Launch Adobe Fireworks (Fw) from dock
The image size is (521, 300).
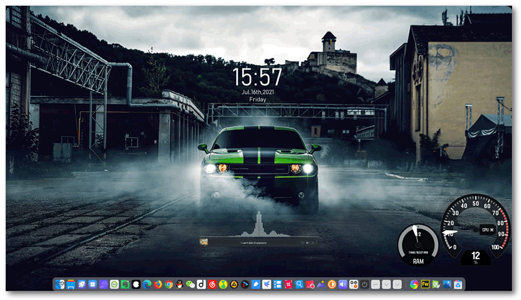425,284
